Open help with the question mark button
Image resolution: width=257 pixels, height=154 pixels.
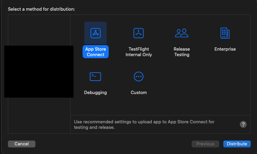(x=243, y=124)
